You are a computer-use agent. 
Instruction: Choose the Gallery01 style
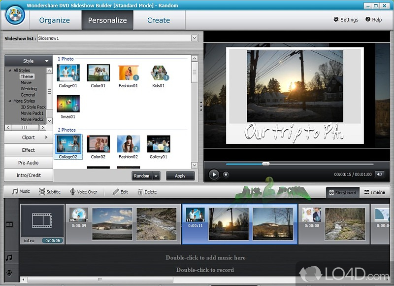[x=159, y=144]
